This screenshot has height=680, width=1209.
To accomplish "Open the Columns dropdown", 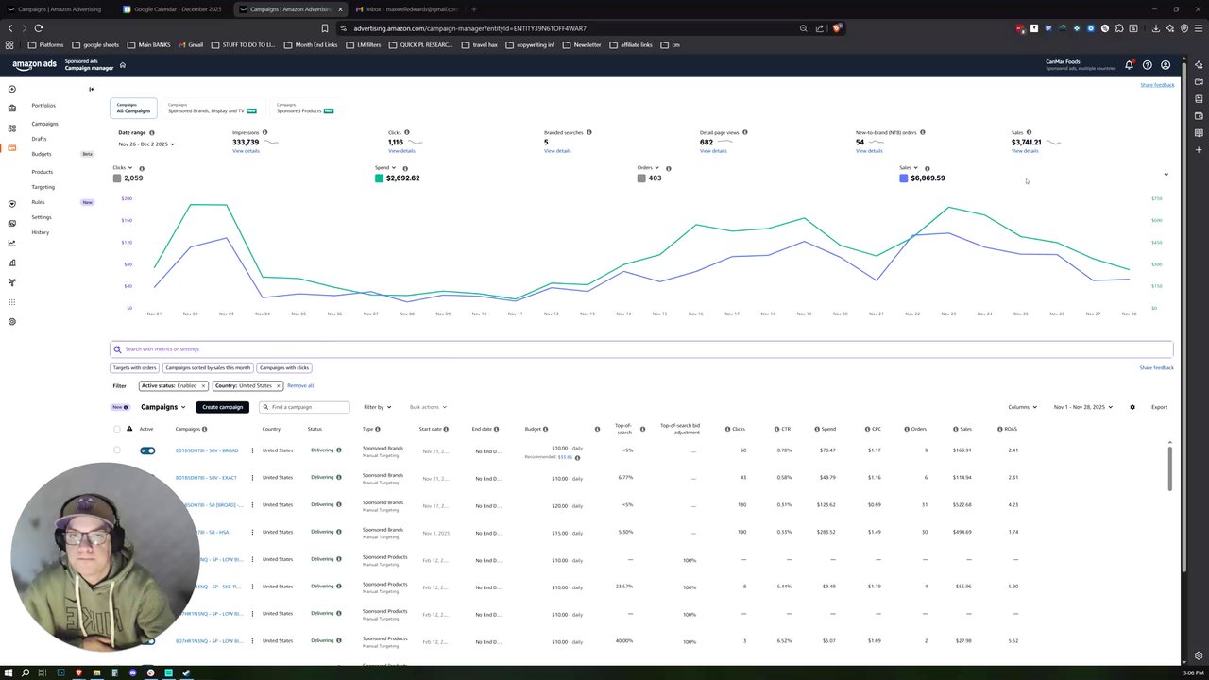I will tap(1022, 407).
